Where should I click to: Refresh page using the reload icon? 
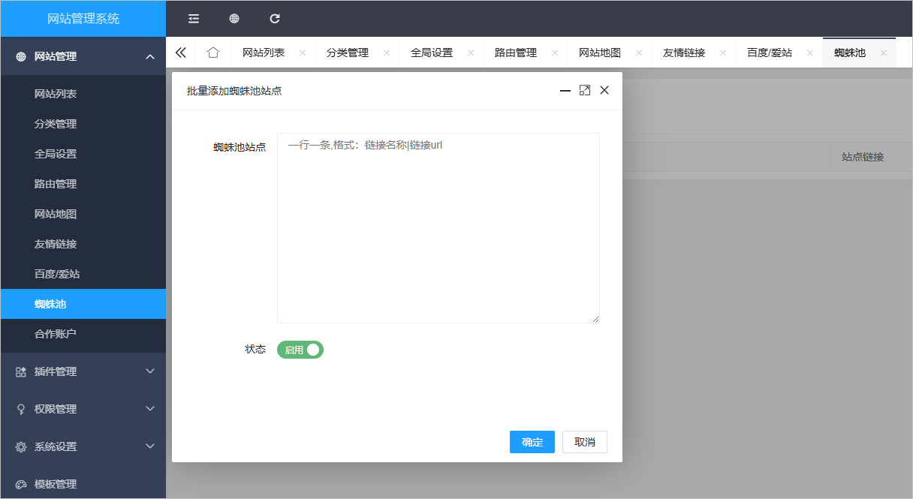[275, 19]
